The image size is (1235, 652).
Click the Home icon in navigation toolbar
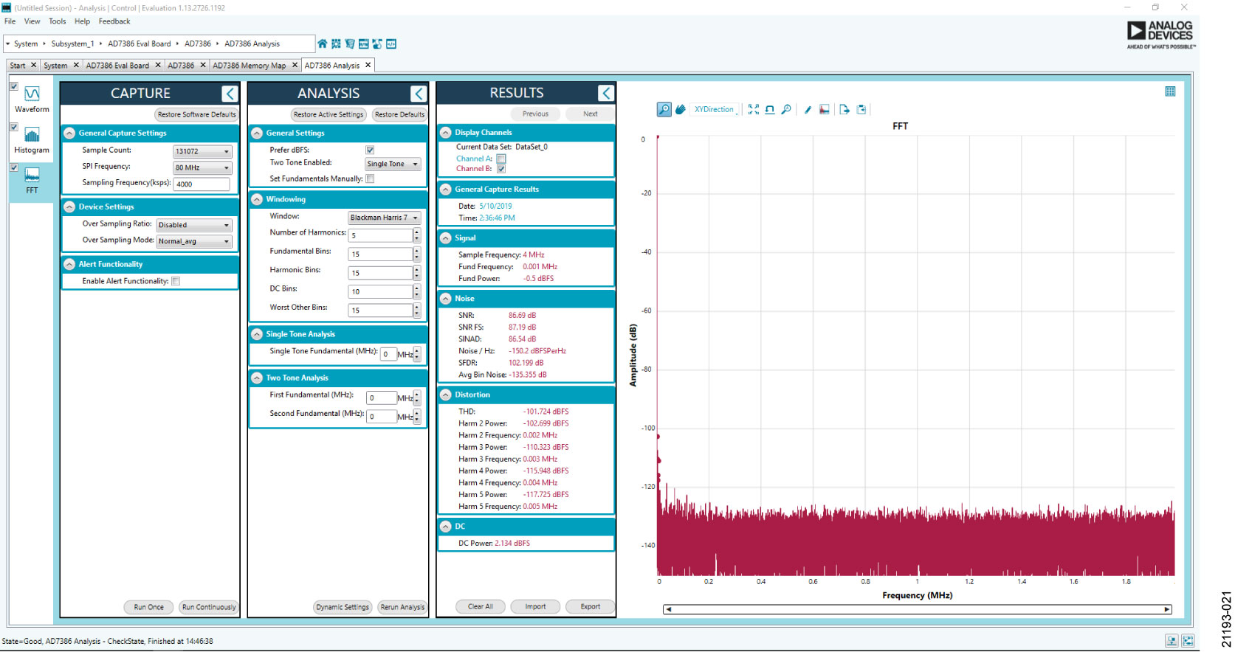322,44
